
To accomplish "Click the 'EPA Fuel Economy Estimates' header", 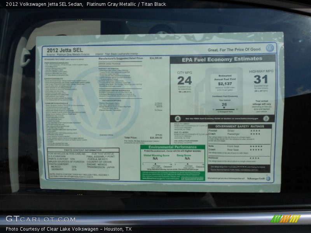I will tap(222, 59).
